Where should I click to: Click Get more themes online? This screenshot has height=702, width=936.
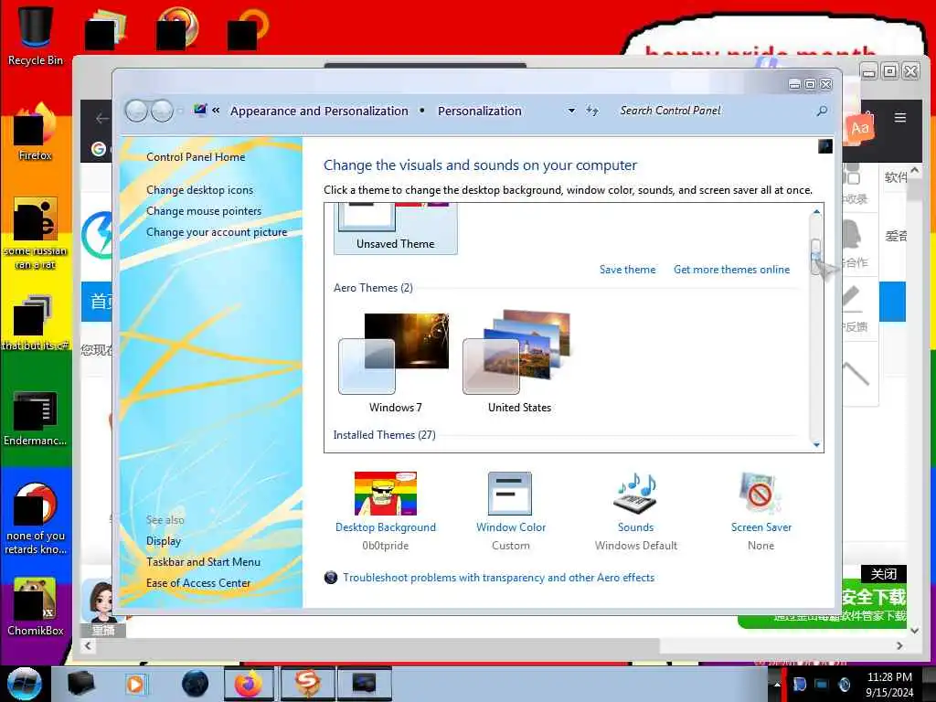pyautogui.click(x=732, y=270)
